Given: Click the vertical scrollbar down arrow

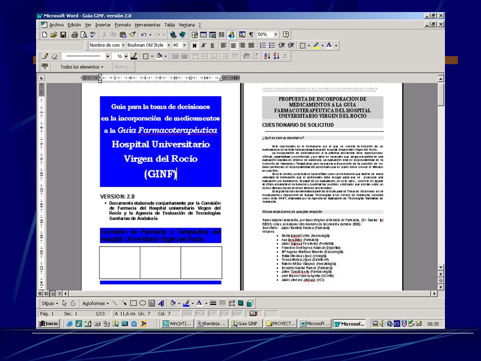Looking at the screenshot, I should pos(440,267).
